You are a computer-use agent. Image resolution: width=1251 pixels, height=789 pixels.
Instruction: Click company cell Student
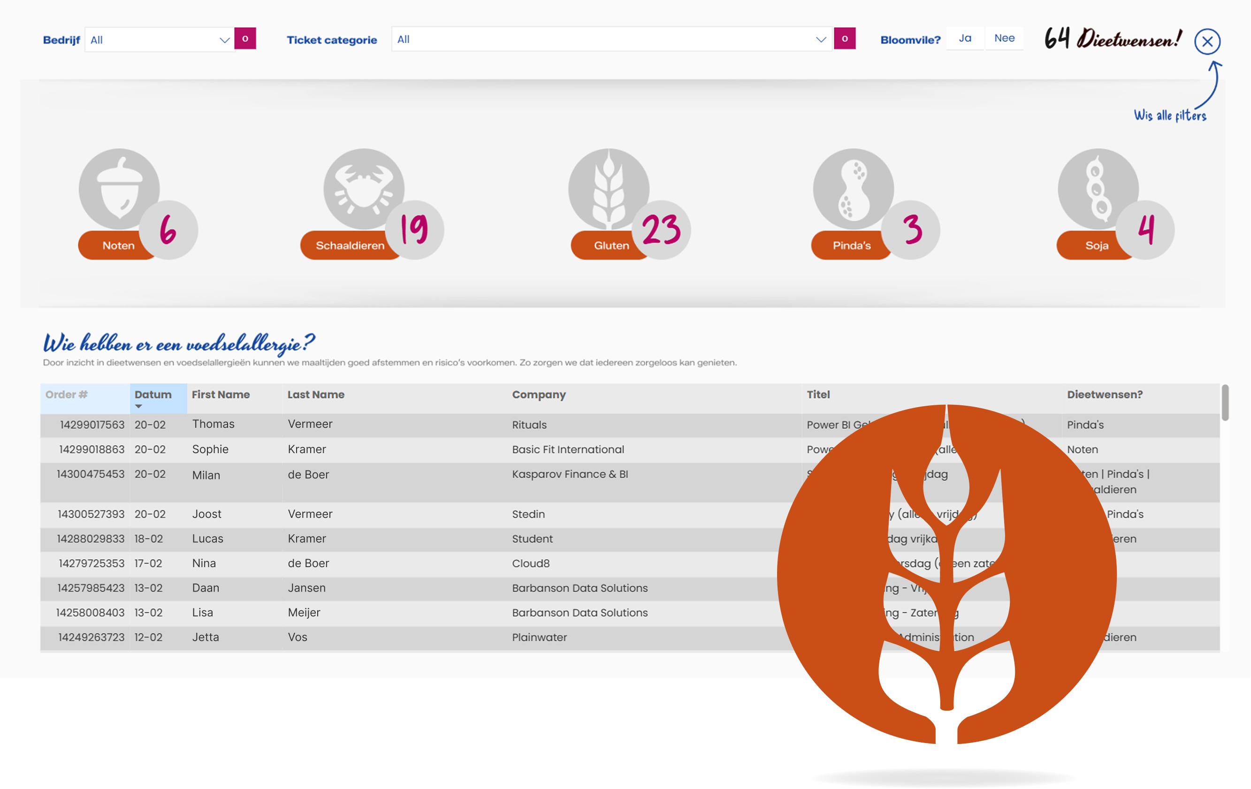click(x=533, y=539)
